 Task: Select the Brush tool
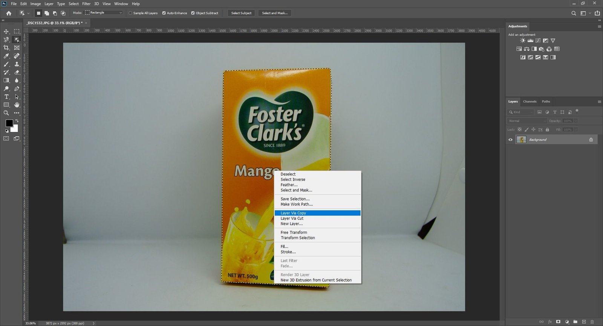6,64
